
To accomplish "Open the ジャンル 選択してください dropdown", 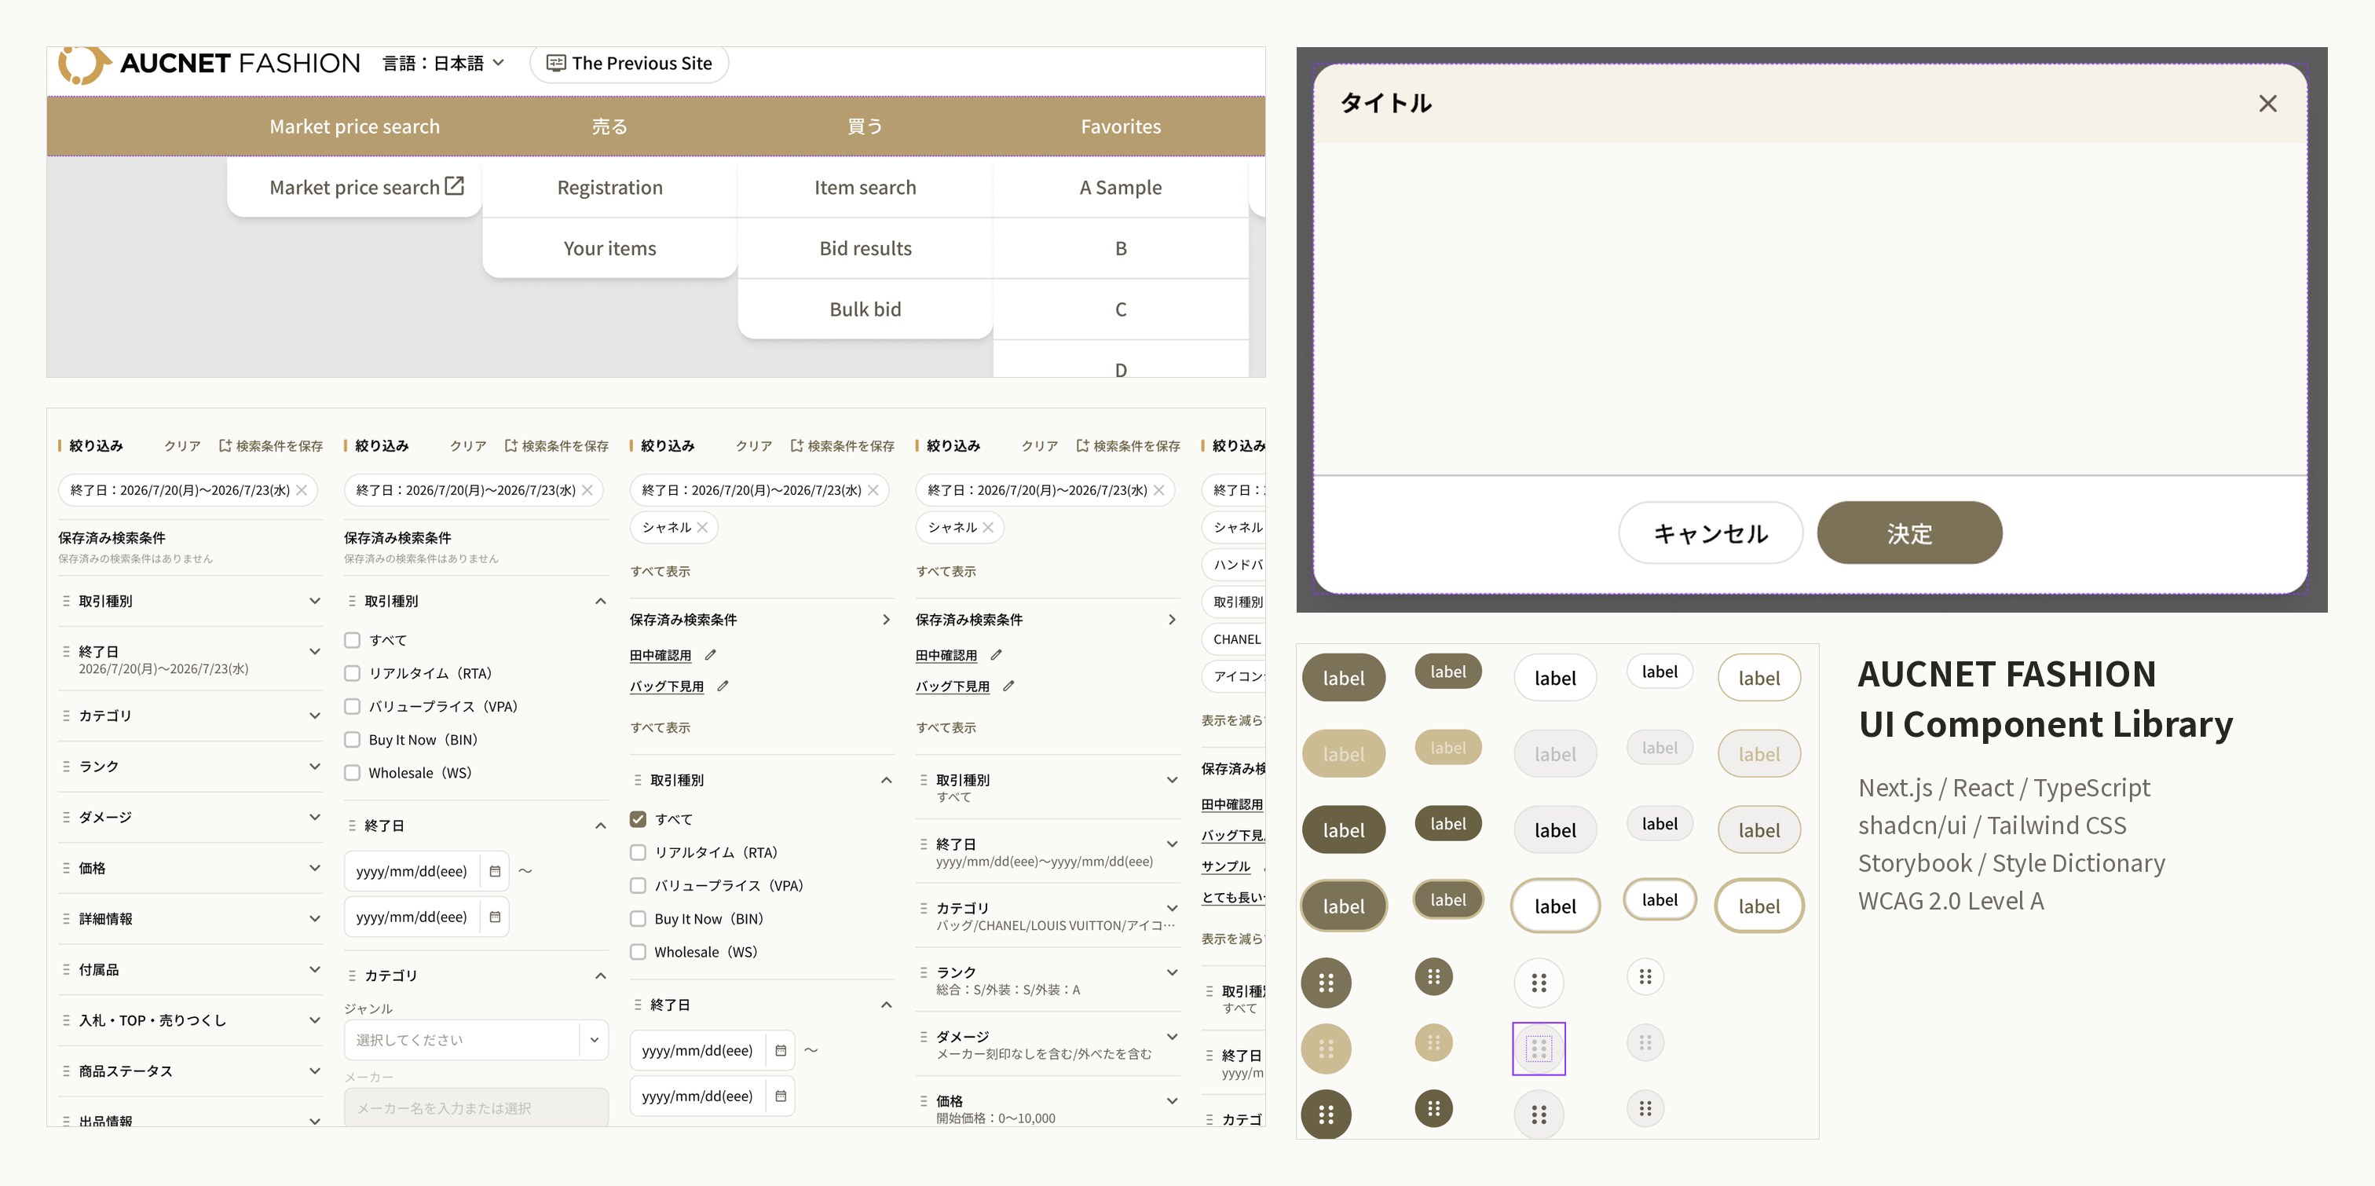I will pos(476,1039).
